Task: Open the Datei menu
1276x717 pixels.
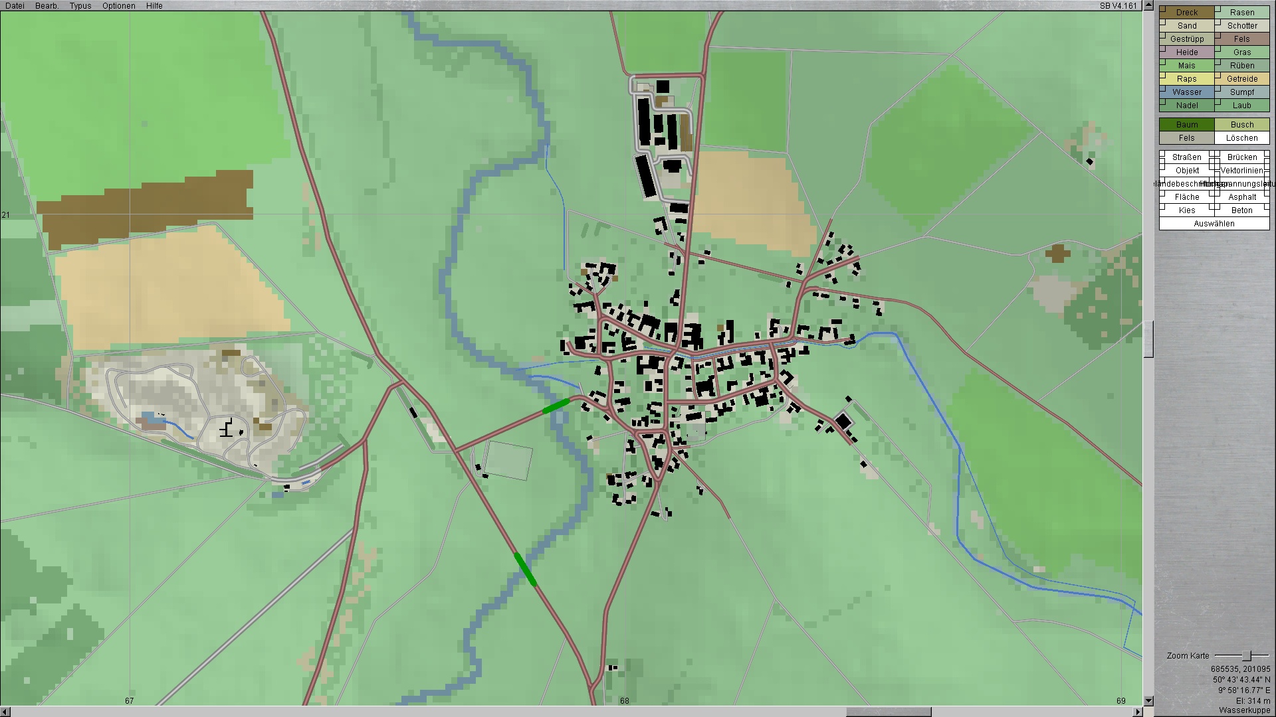Action: pos(15,5)
